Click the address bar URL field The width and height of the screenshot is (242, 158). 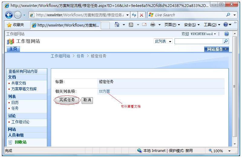tap(80, 15)
